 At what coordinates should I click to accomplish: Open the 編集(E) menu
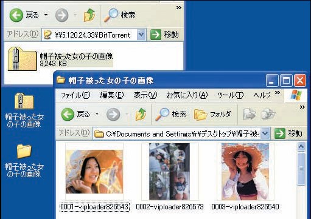pos(112,95)
